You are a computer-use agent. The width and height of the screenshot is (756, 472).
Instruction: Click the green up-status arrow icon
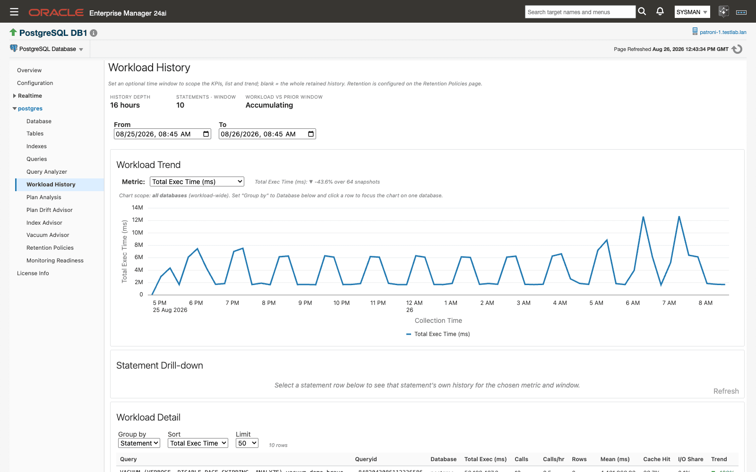(13, 33)
